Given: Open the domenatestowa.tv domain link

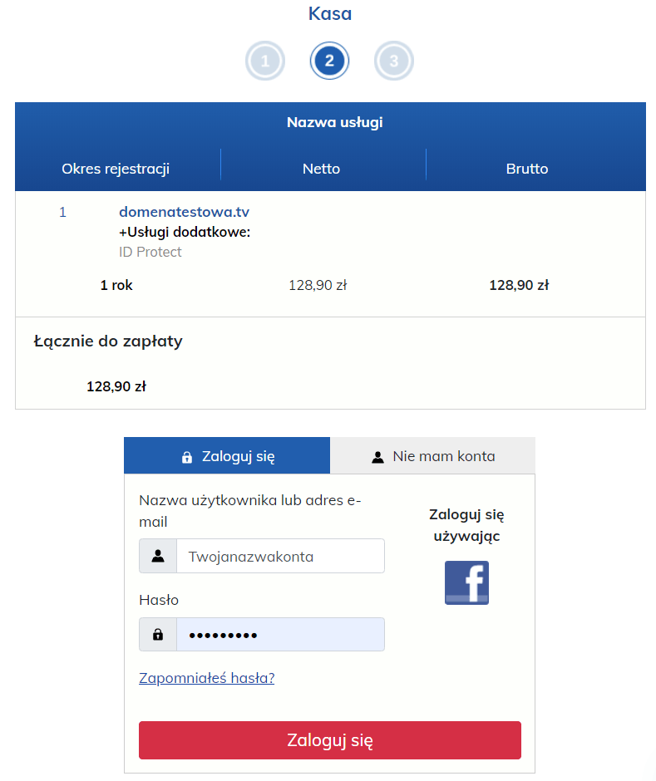Looking at the screenshot, I should (184, 212).
